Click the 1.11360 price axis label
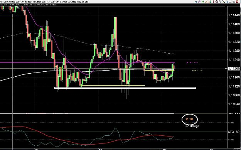This screenshot has height=150, width=241. (234, 33)
